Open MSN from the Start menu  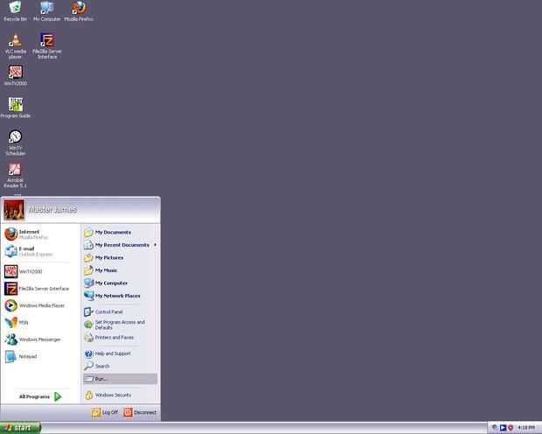pos(40,323)
